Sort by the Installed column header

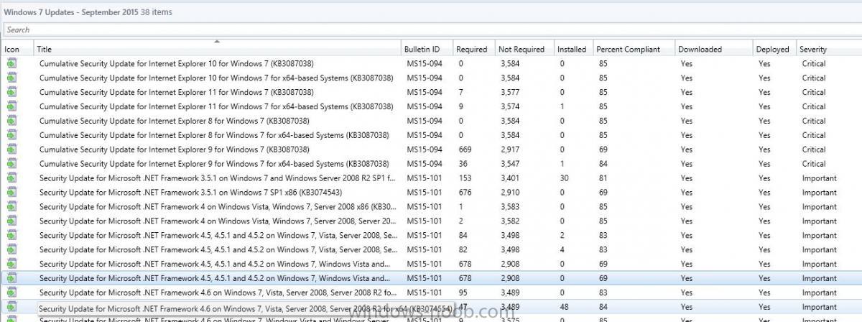573,49
